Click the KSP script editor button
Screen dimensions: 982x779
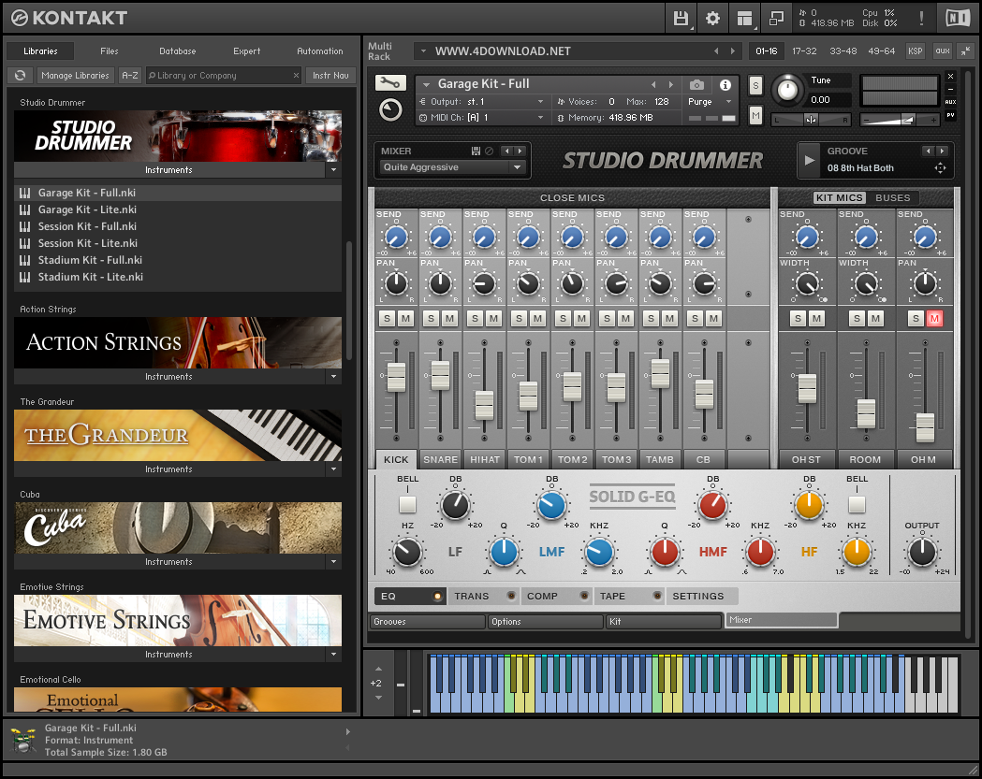915,50
